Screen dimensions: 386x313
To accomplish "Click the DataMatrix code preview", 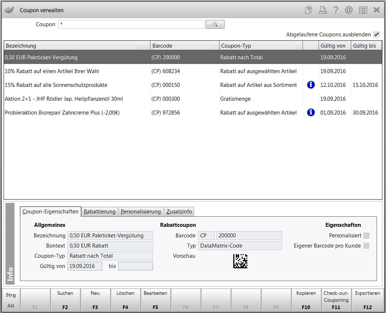I will click(240, 261).
